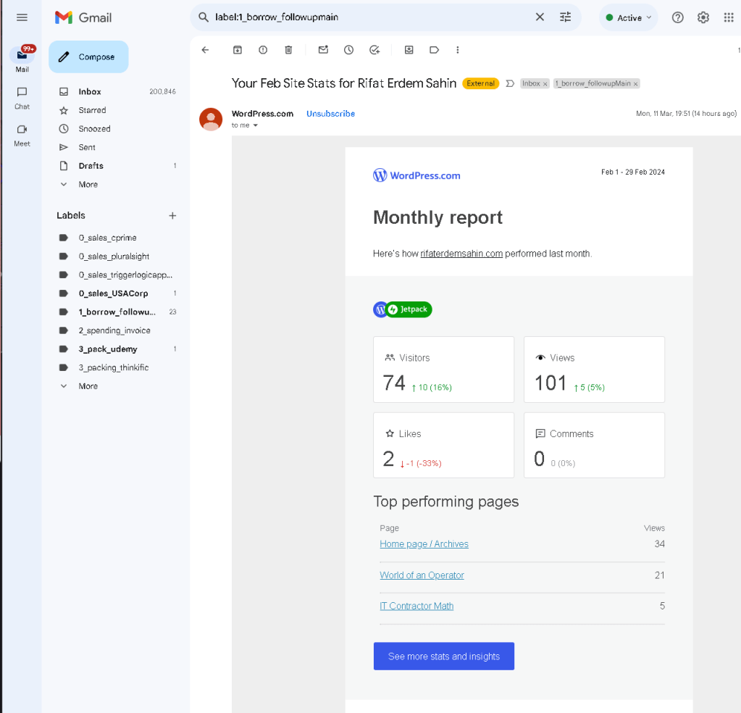
Task: Click the Unsubscribe link
Action: (330, 114)
